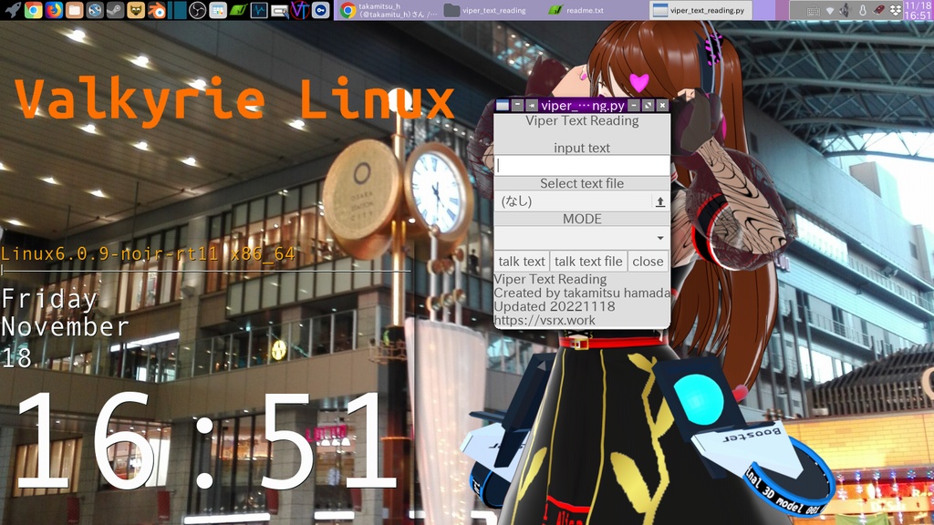Launch Steam from the taskbar
934x525 pixels.
coord(114,9)
